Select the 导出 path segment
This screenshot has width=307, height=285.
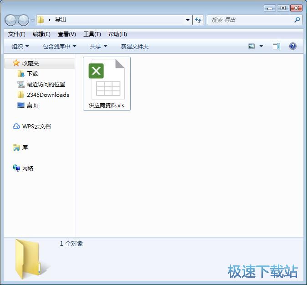coord(60,20)
